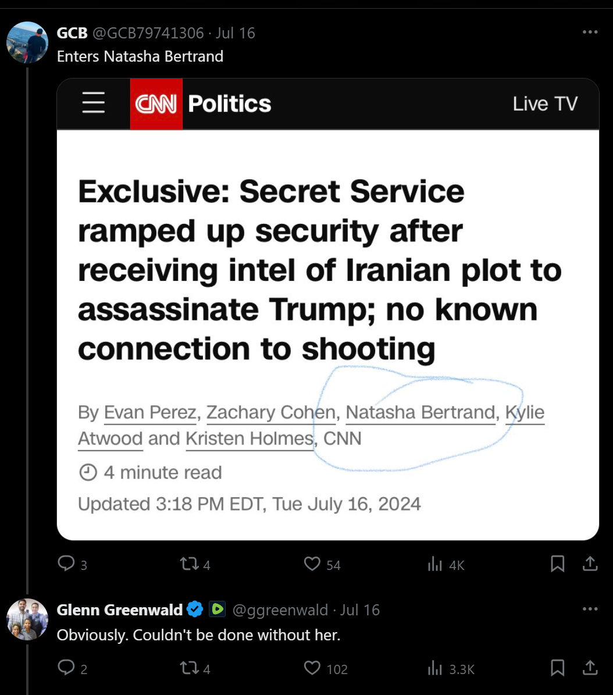Share GCB's post
Viewport: 613px width, 695px height.
(x=590, y=564)
